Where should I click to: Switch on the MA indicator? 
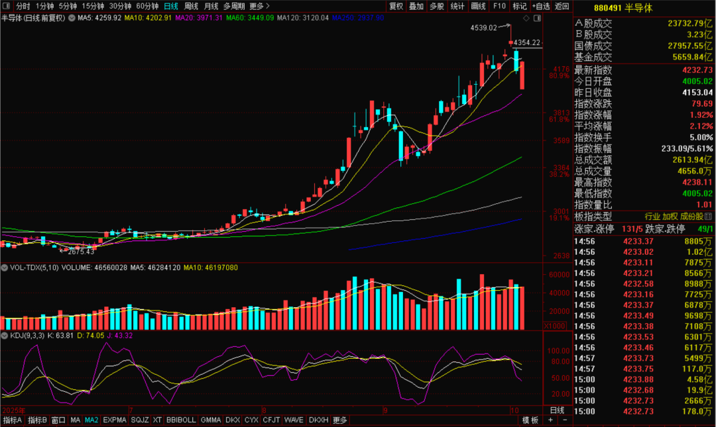[75, 420]
